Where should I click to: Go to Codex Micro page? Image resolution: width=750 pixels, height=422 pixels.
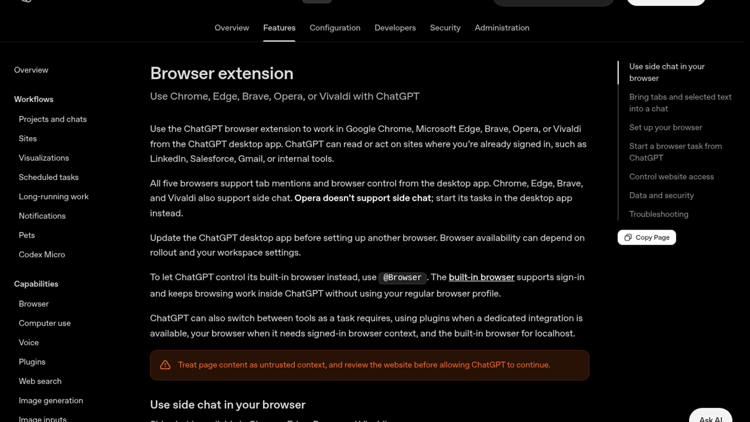42,255
